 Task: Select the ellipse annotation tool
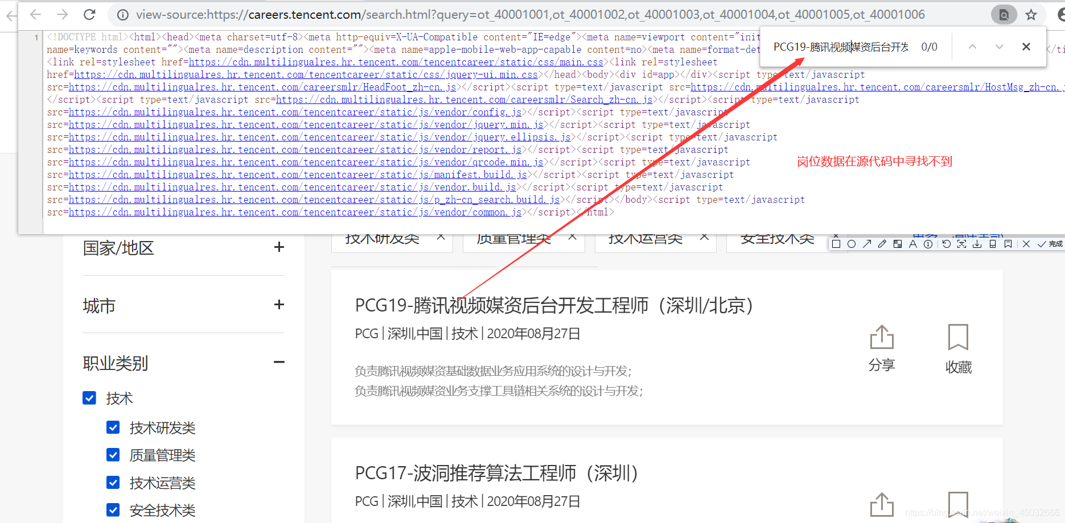point(852,244)
